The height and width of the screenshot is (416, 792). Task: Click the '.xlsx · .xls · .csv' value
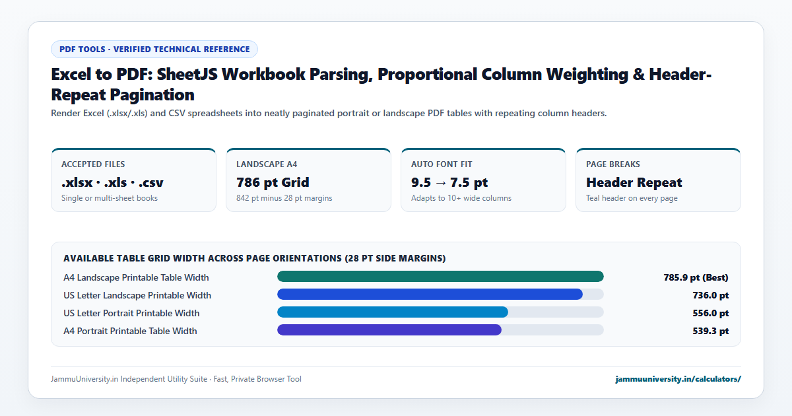coord(112,182)
